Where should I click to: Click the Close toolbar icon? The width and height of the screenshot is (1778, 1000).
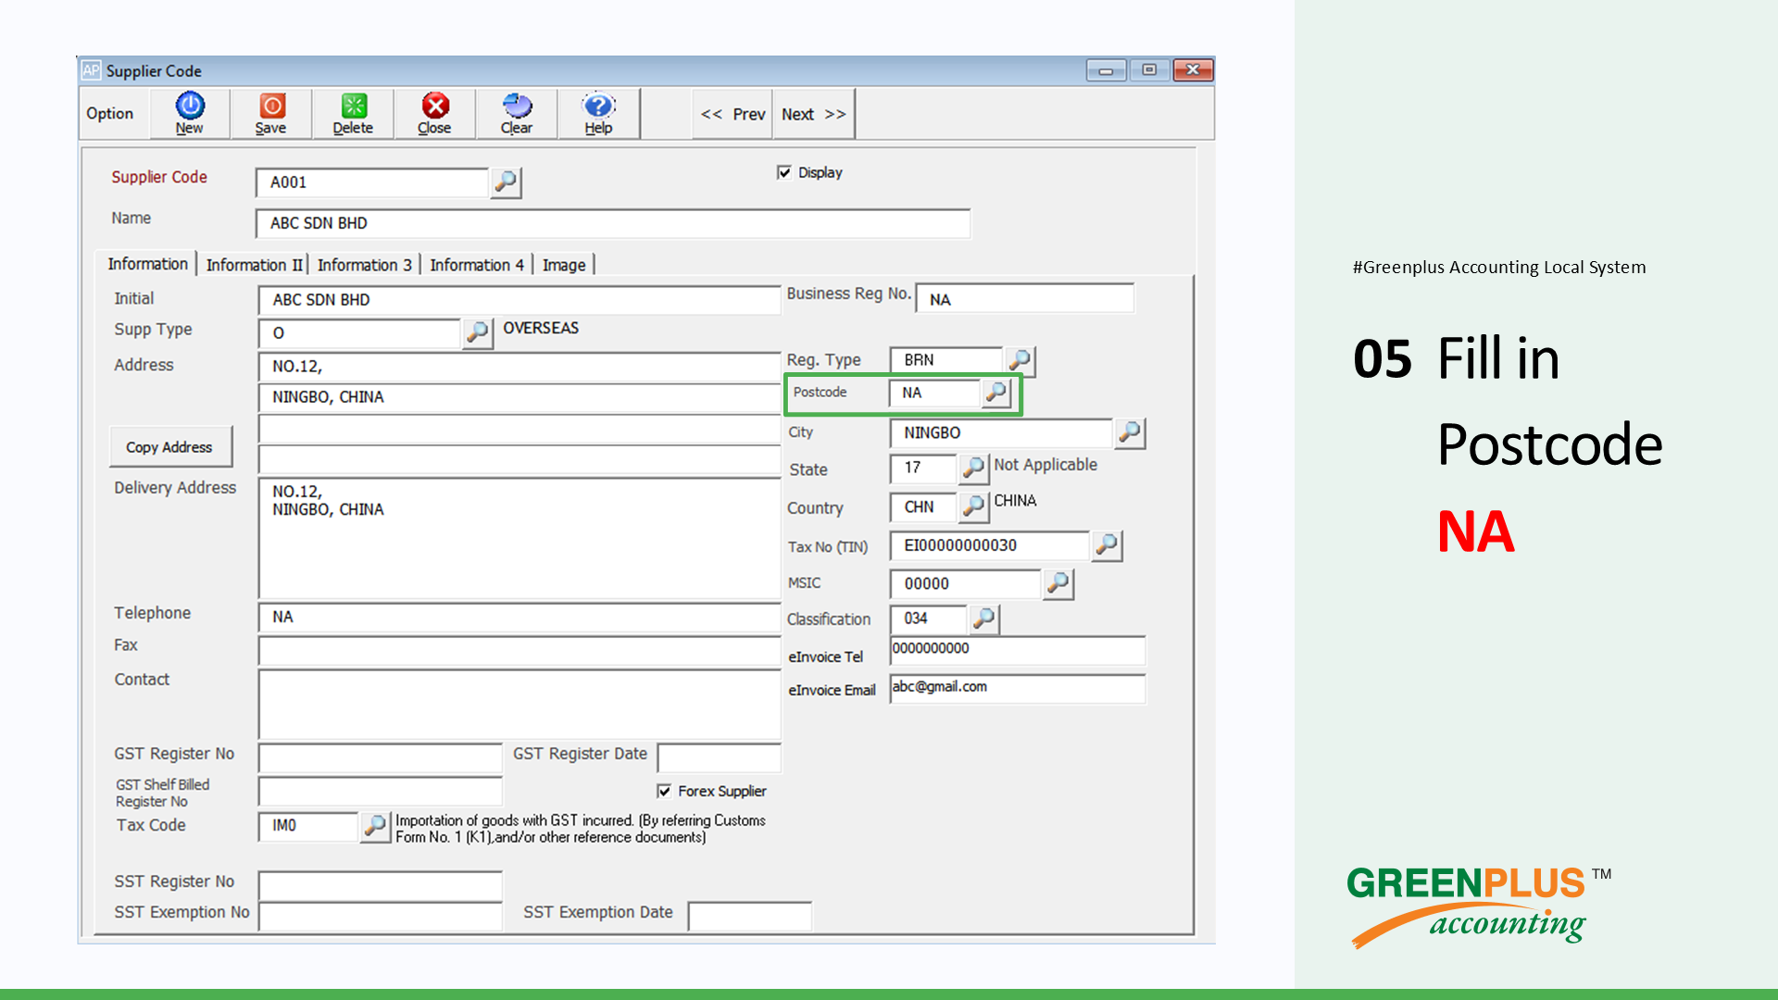(x=434, y=114)
